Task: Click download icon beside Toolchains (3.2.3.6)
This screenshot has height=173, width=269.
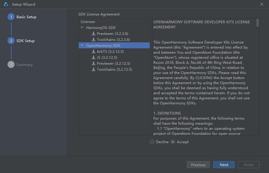Action: (x=94, y=39)
